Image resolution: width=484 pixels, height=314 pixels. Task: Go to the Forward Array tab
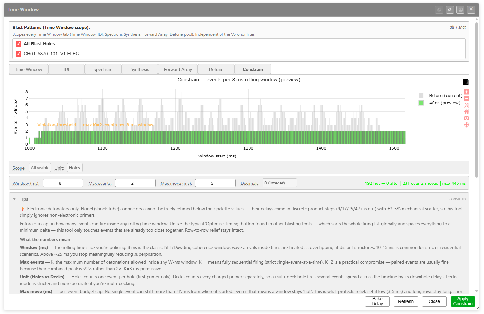click(178, 69)
